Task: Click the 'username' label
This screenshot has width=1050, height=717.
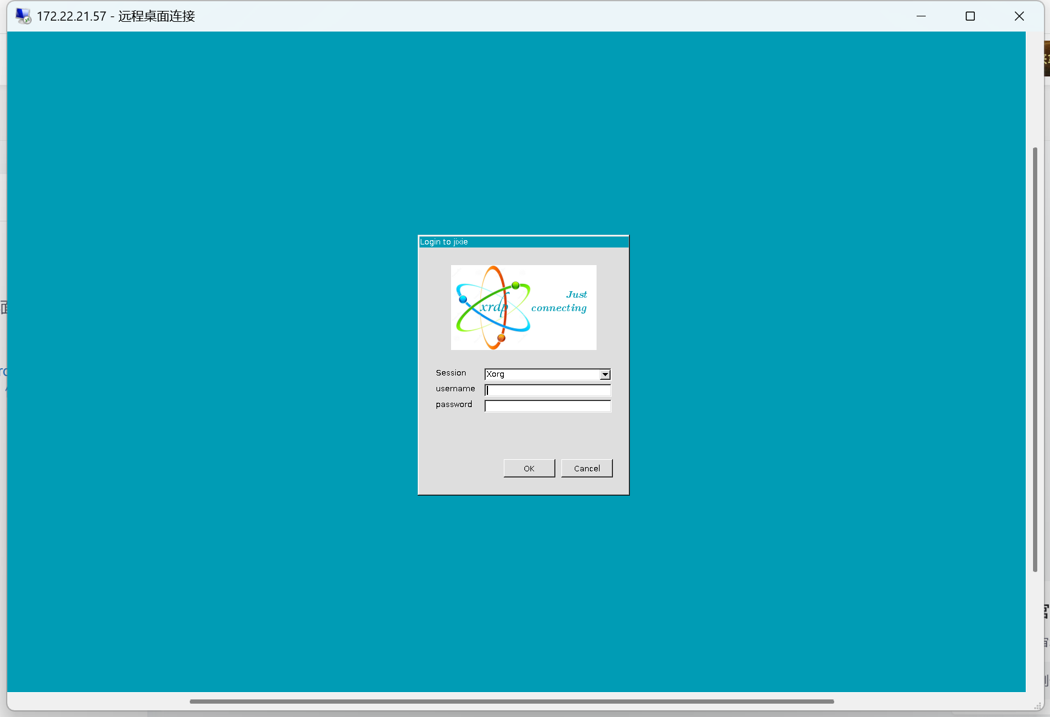Action: coord(455,389)
